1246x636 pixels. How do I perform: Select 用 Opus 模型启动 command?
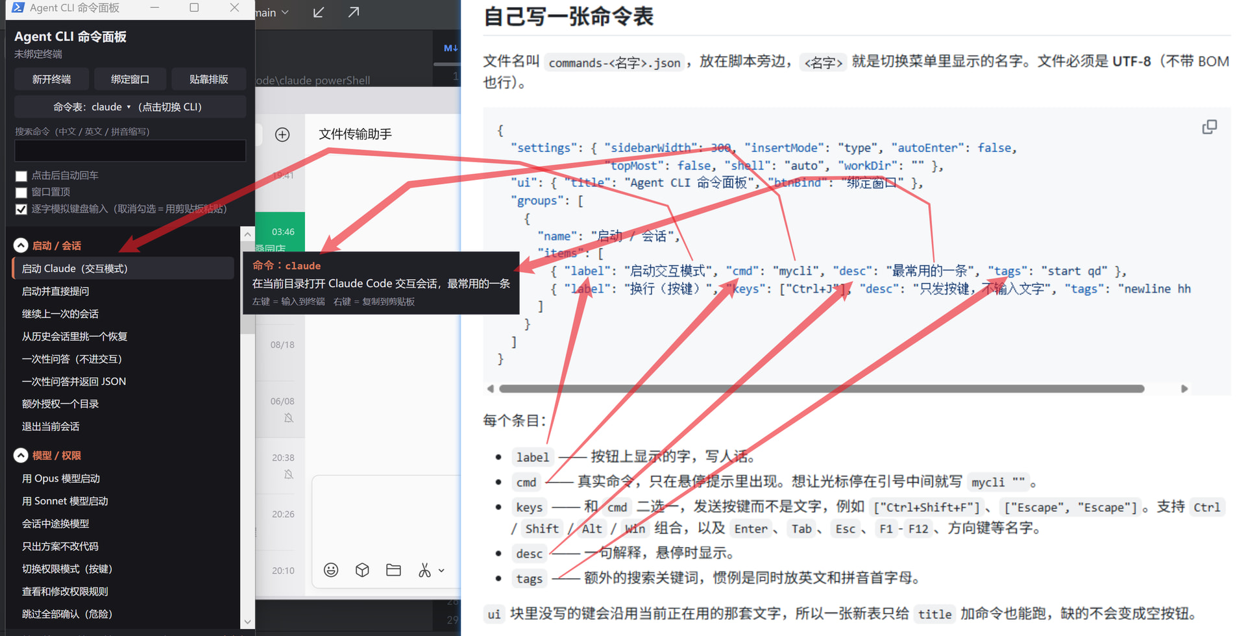(x=123, y=478)
